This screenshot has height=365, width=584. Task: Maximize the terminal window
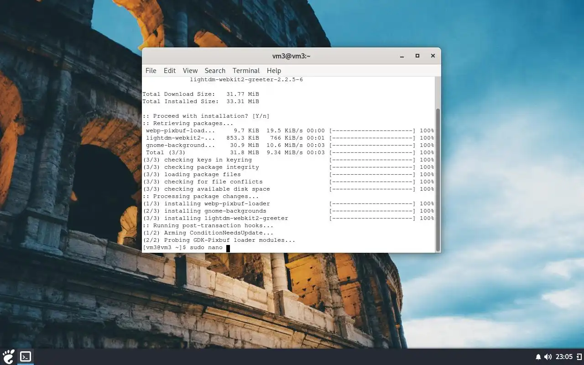point(417,56)
